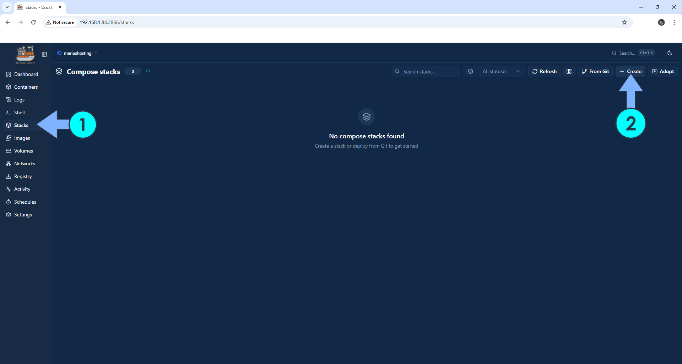The width and height of the screenshot is (682, 364).
Task: Go to Containers in the sidebar
Action: point(26,87)
